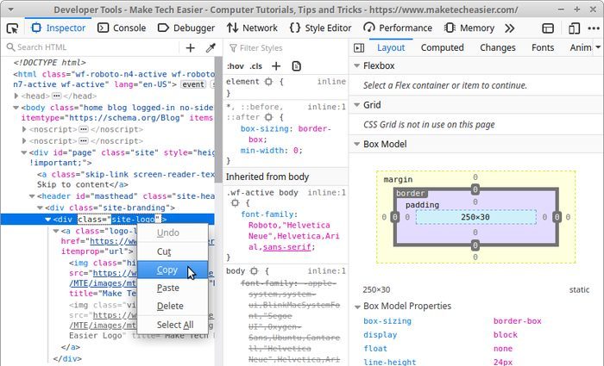Click the static position label
Viewport: 604px width, 366px height.
pyautogui.click(x=579, y=290)
